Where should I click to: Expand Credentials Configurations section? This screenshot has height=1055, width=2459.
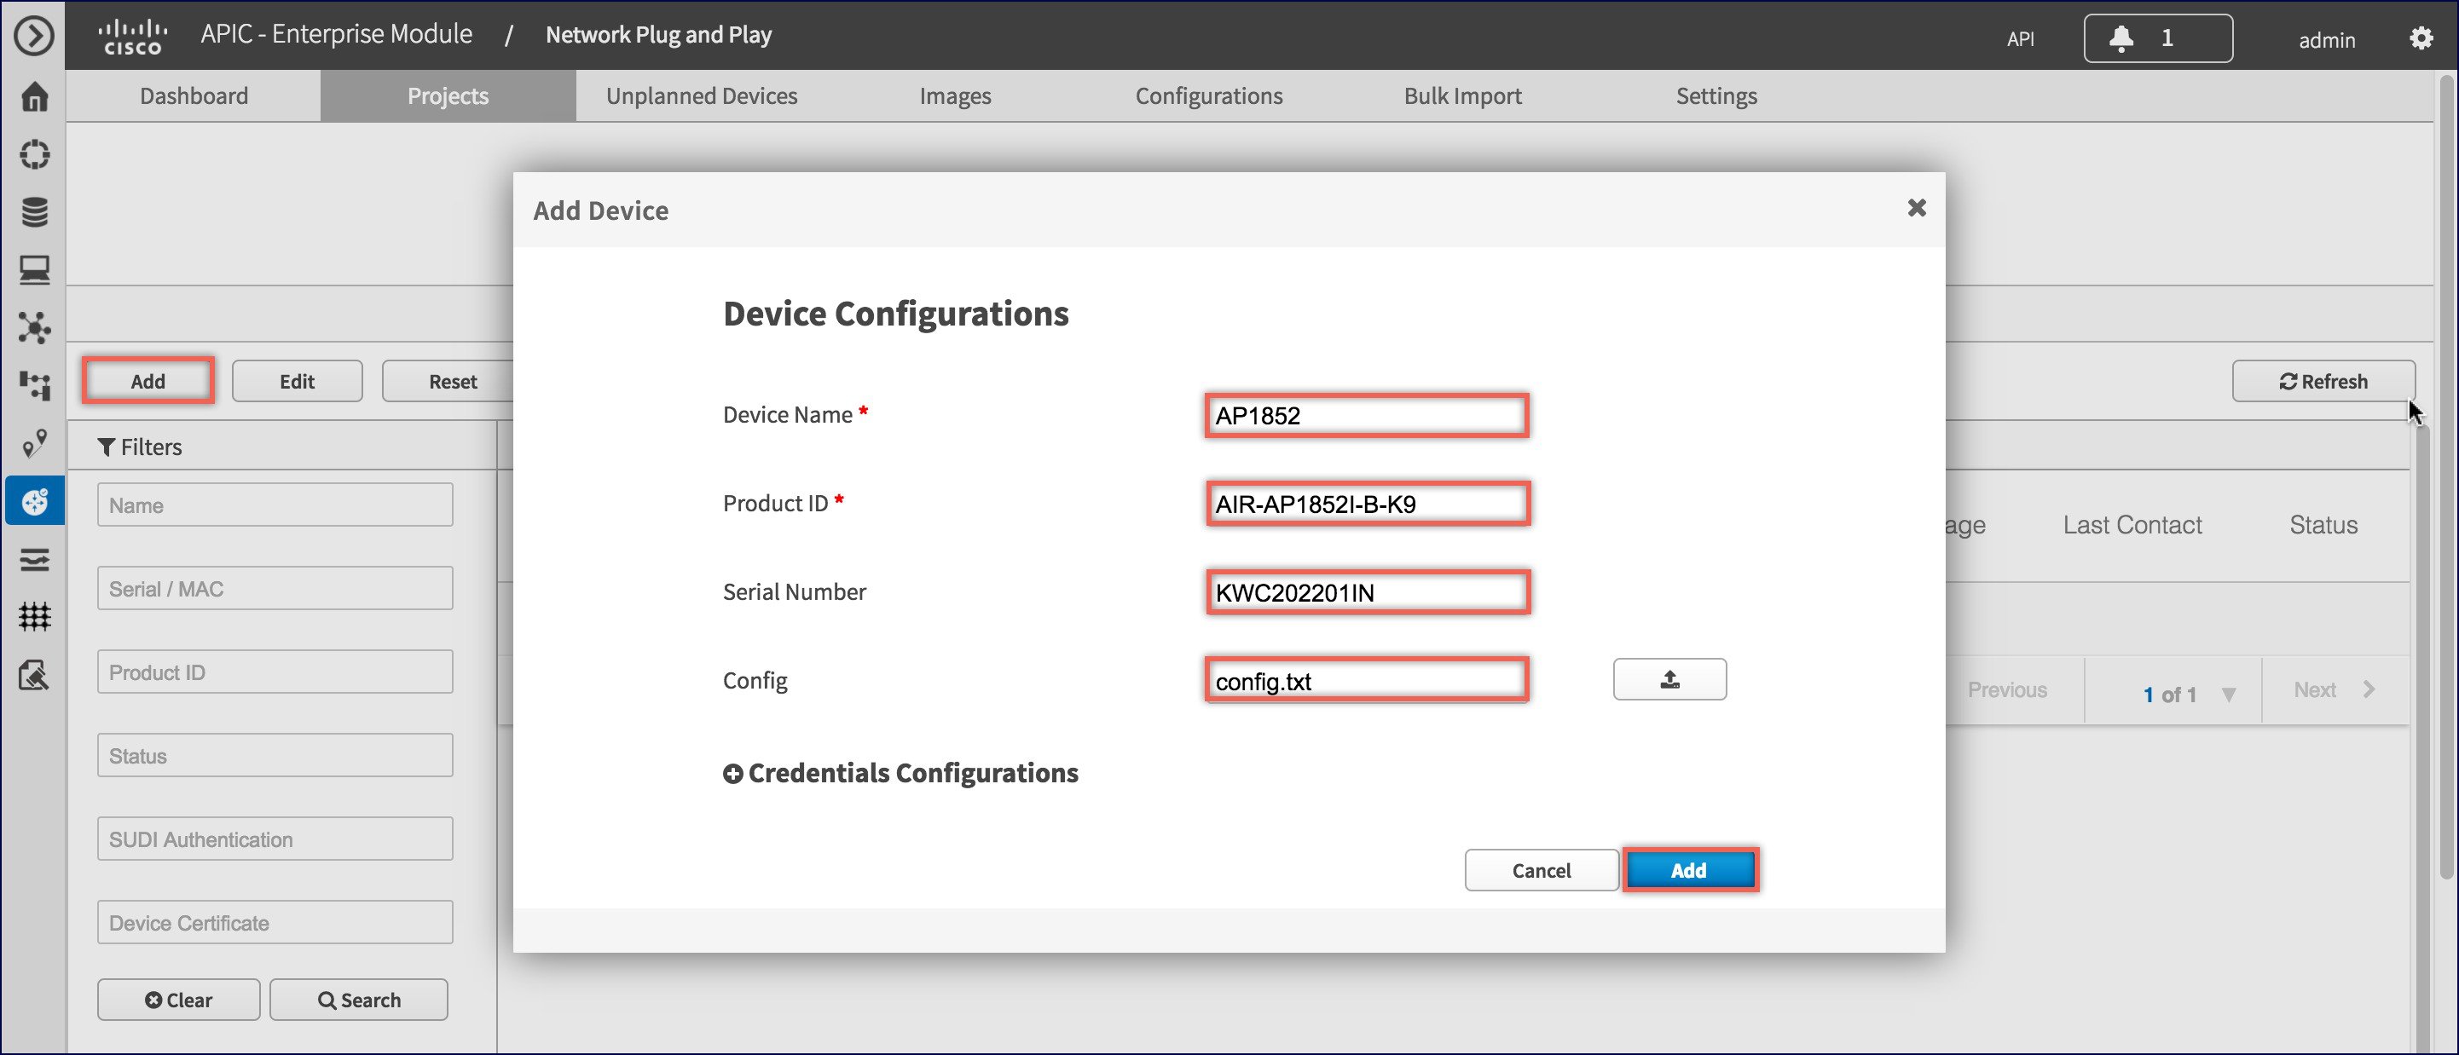(x=900, y=773)
